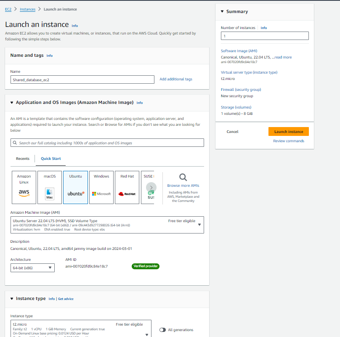The image size is (340, 337).
Task: Select the Ubuntu AMI tile
Action: click(x=75, y=187)
